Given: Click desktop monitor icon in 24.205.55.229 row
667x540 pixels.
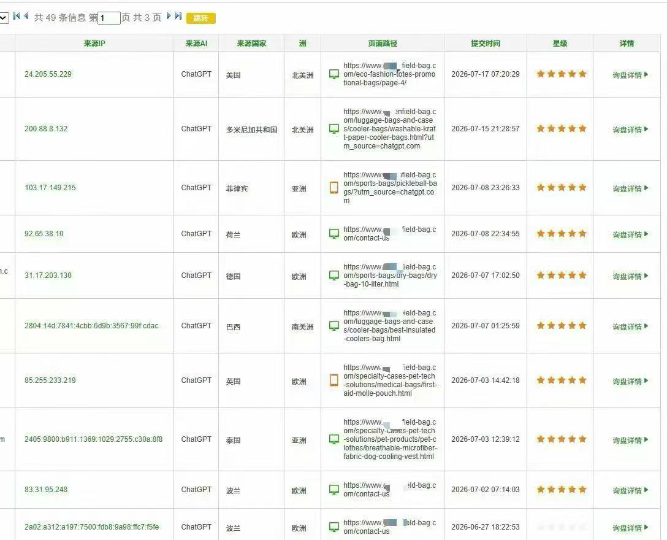Looking at the screenshot, I should (x=334, y=74).
